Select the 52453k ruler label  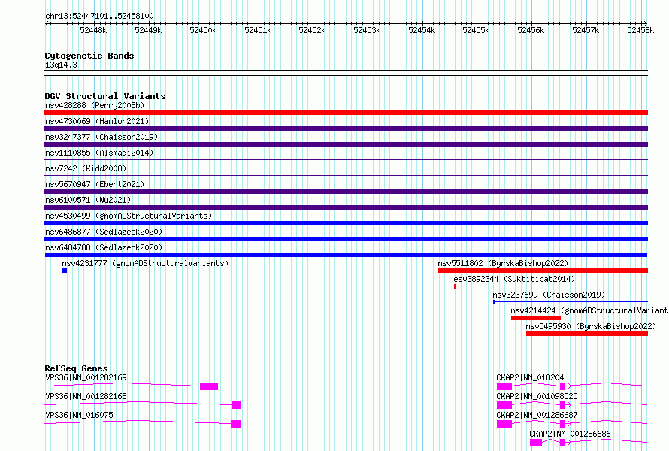point(367,30)
